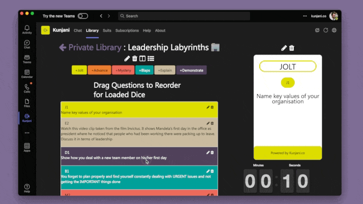Switch to column view icon
This screenshot has width=363, height=204.
tap(142, 58)
